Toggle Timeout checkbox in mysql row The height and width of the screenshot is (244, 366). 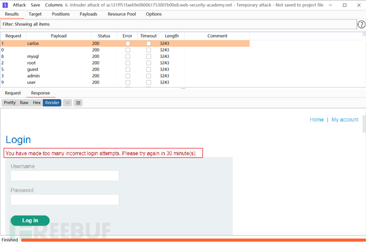[x=149, y=57]
